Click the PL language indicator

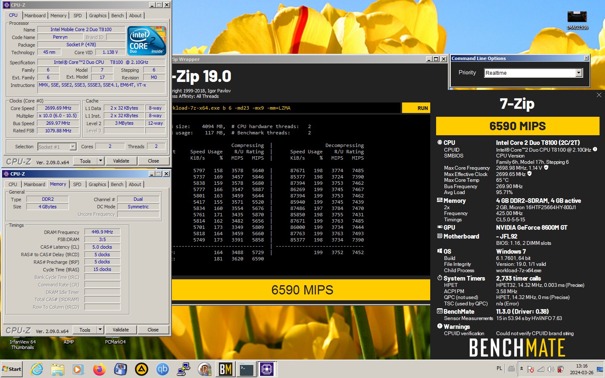pyautogui.click(x=499, y=368)
